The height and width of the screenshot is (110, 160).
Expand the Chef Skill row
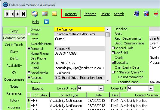click(113, 53)
